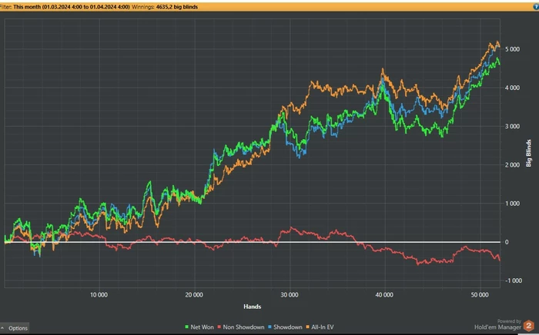This screenshot has width=539, height=335.
Task: Click the orange All-In EV color square
Action: pos(308,327)
